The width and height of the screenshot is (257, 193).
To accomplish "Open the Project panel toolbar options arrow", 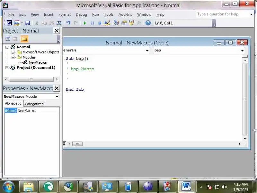I will [59, 39].
